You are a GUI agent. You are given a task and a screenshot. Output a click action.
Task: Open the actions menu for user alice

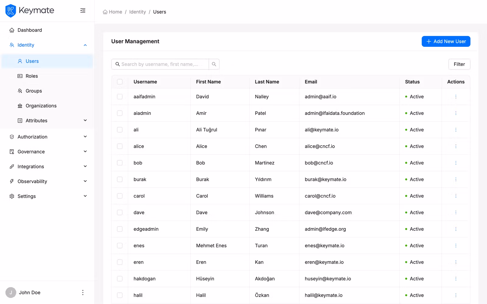click(456, 146)
